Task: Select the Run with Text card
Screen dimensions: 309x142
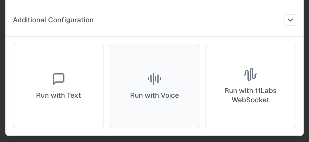Action: pos(58,86)
